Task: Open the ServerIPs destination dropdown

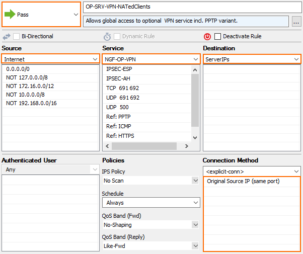Action: (252, 59)
